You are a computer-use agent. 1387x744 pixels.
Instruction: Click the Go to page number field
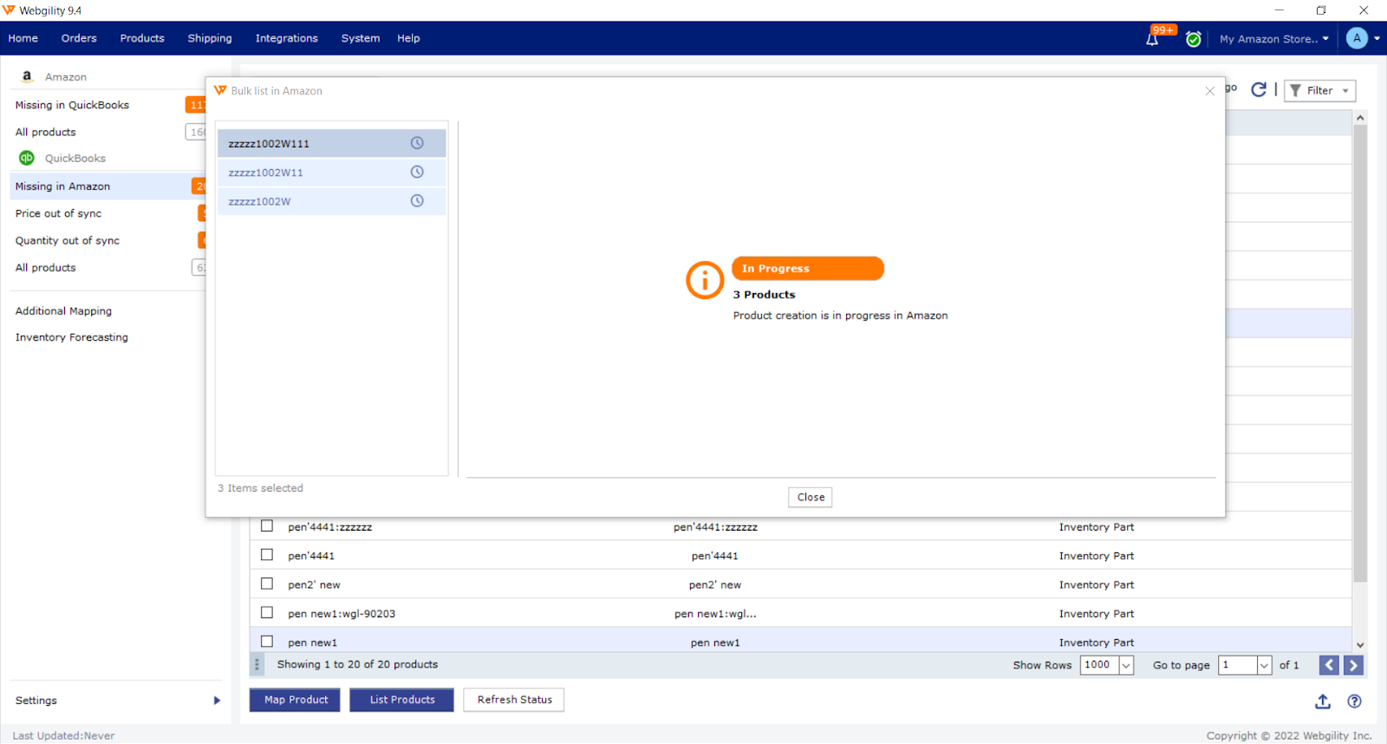pos(1237,665)
